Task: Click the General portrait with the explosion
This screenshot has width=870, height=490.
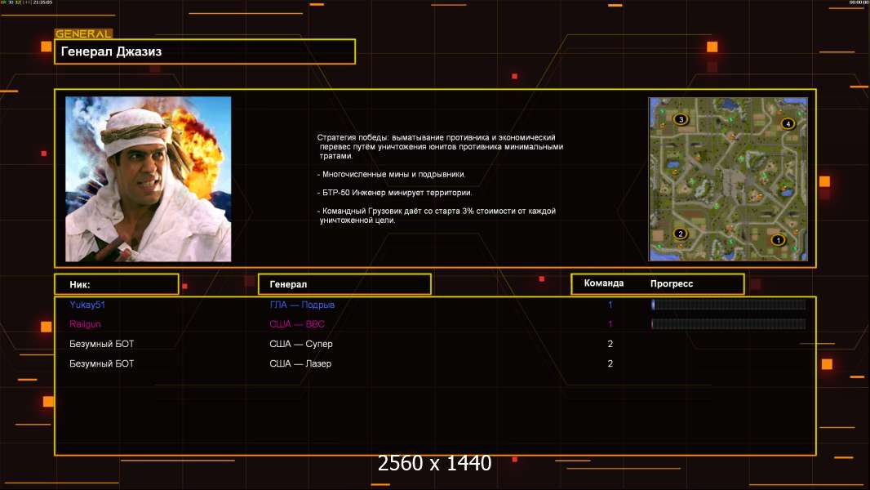Action: click(x=148, y=179)
